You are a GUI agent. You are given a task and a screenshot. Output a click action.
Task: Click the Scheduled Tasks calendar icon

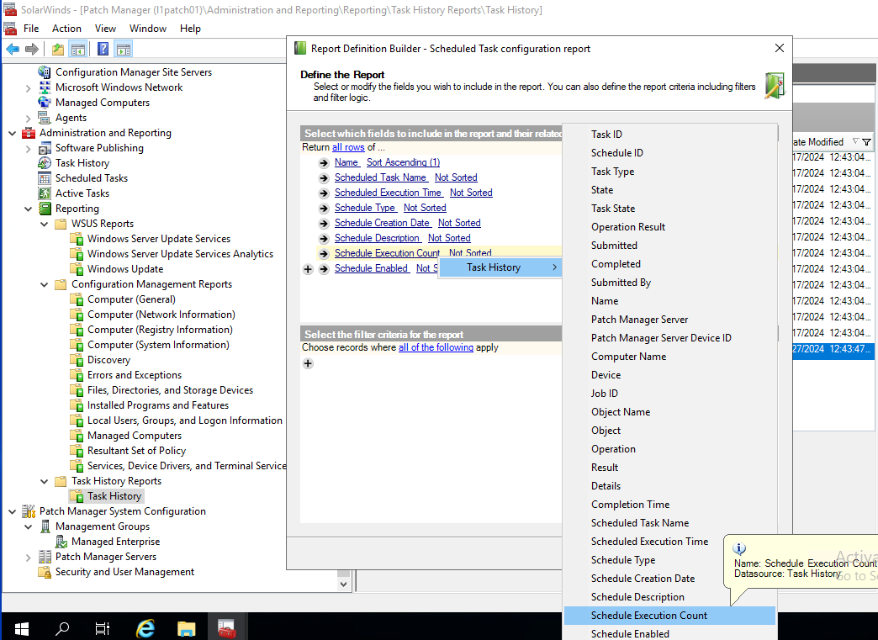click(x=45, y=178)
